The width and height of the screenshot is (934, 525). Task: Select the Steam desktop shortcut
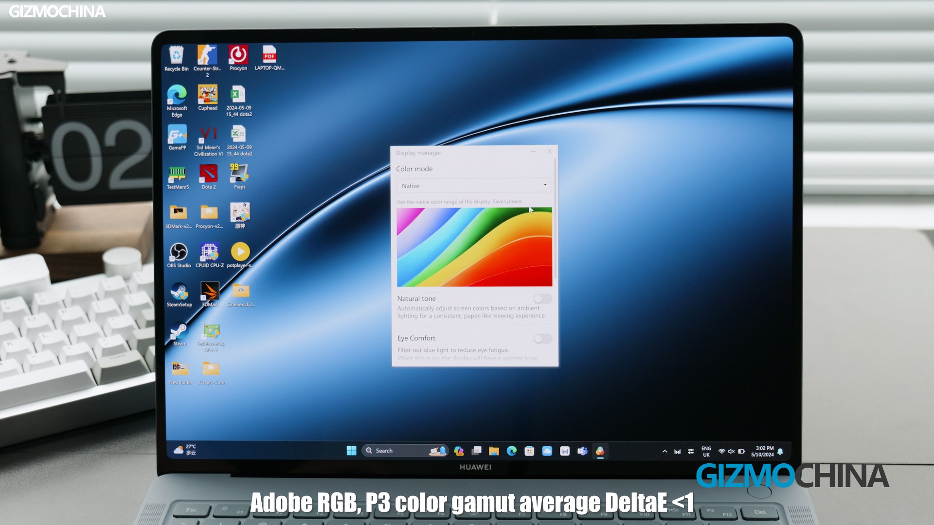180,335
